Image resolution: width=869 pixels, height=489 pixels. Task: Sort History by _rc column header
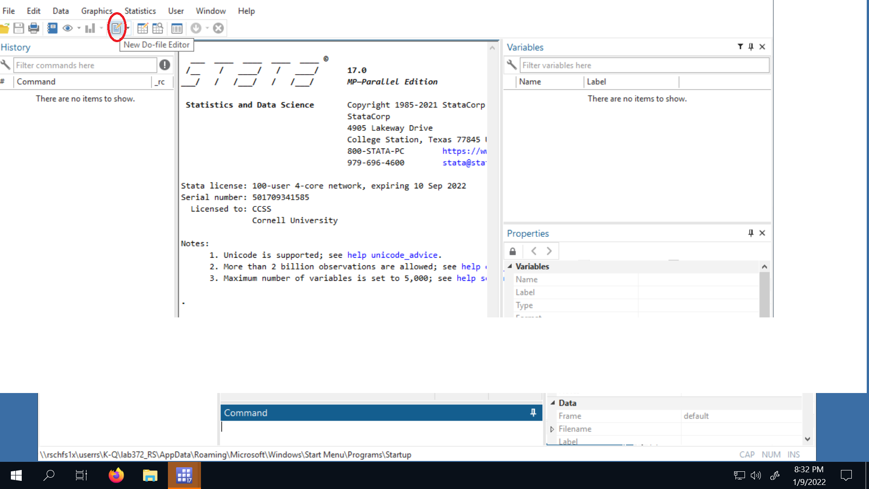click(x=162, y=82)
